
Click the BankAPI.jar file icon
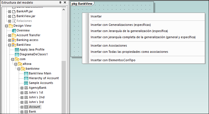[x=14, y=11]
